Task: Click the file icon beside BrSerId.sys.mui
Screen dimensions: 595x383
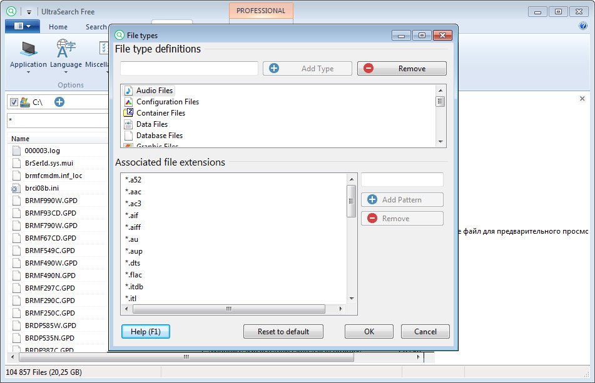Action: point(16,163)
